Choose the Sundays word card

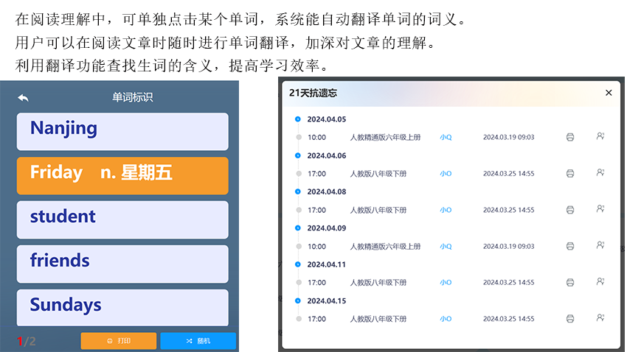(x=122, y=306)
